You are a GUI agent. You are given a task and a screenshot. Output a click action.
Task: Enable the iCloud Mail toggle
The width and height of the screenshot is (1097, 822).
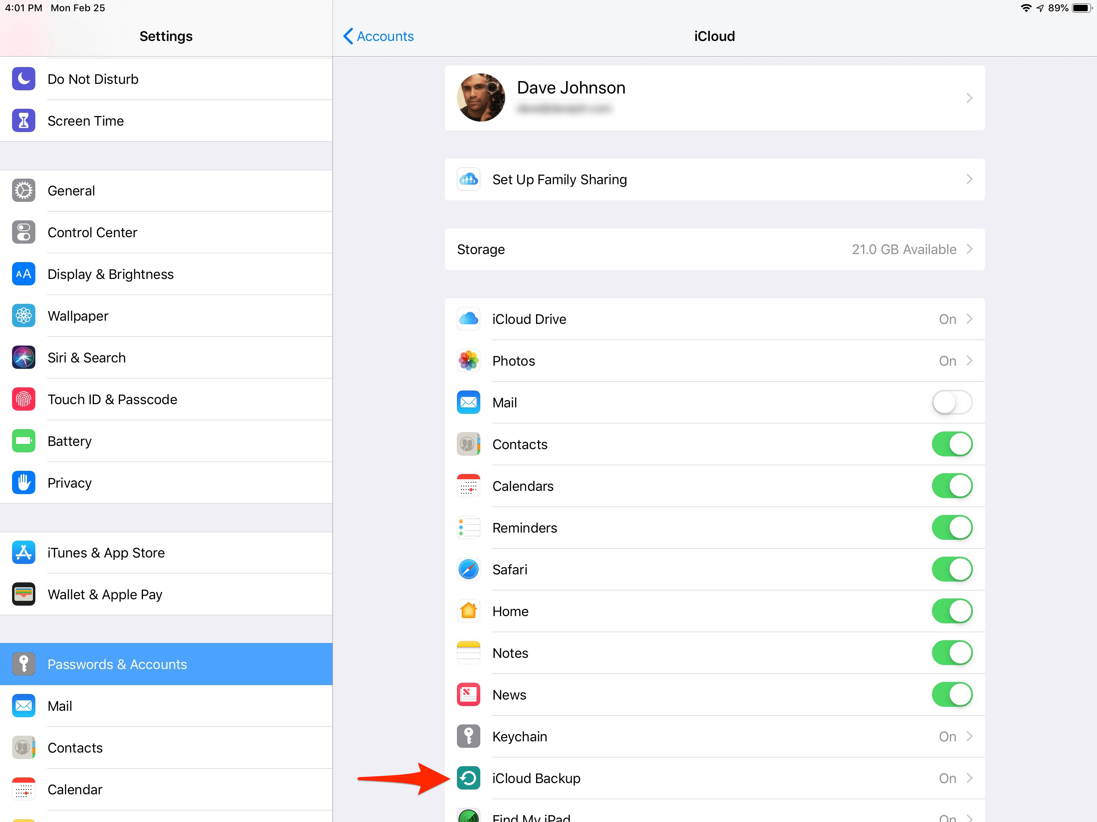952,402
